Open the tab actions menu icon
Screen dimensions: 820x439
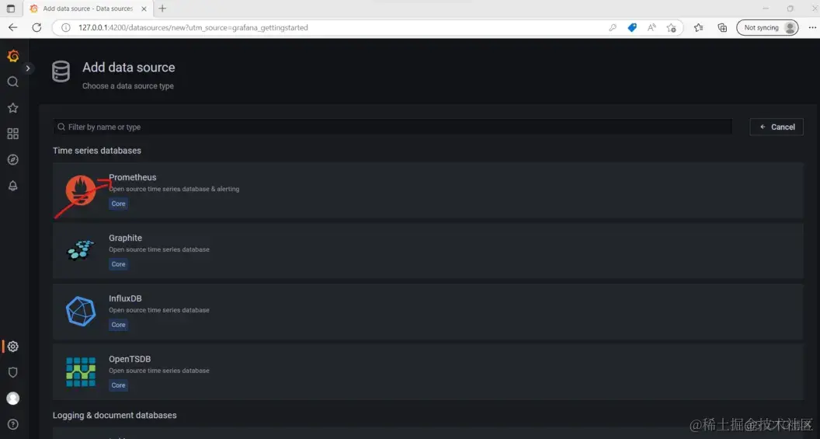coord(10,9)
